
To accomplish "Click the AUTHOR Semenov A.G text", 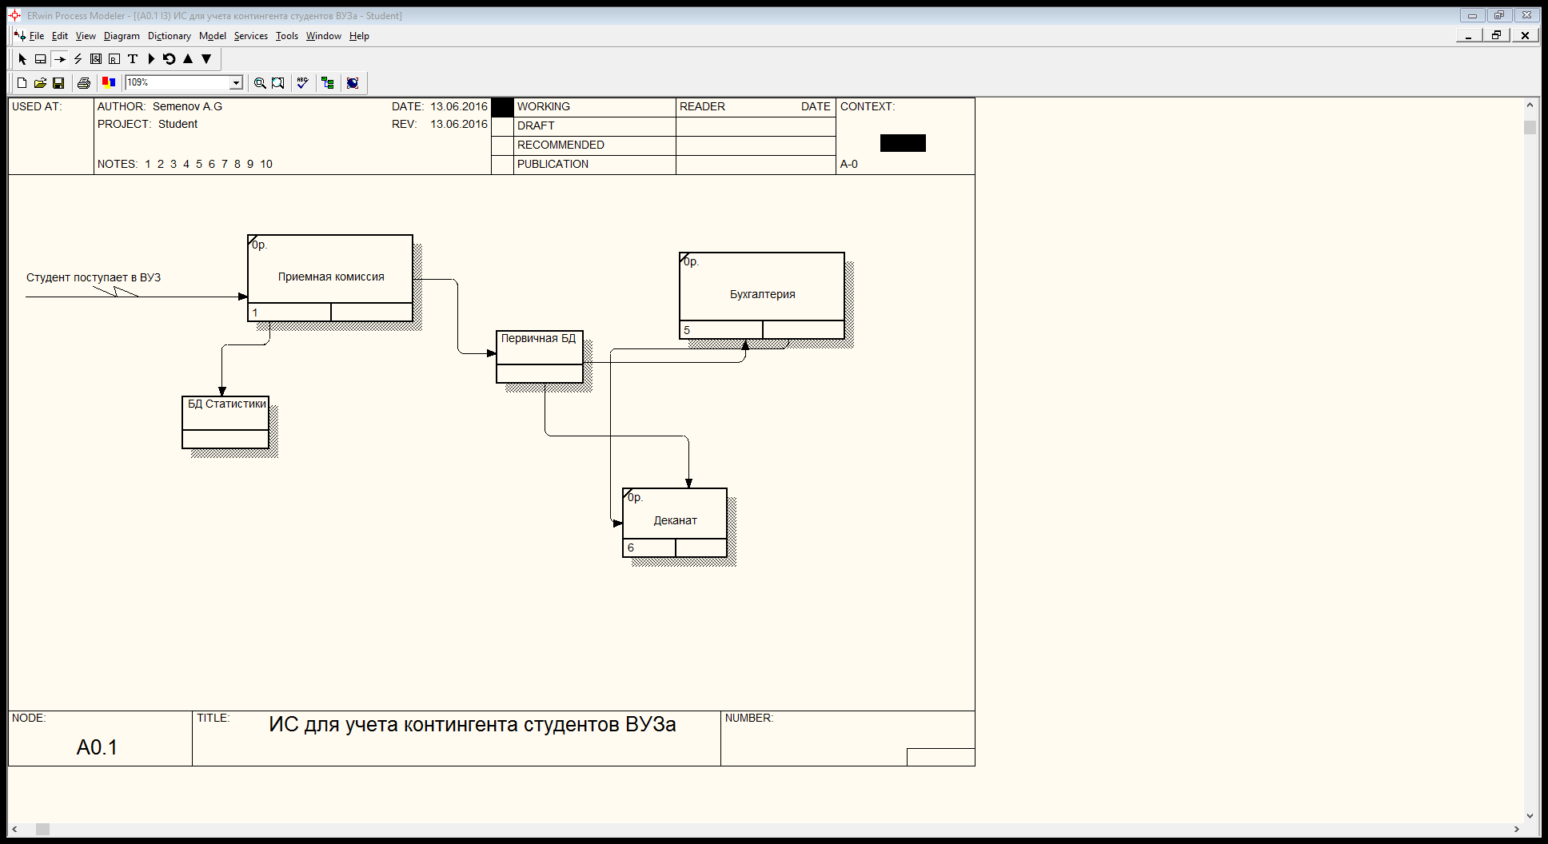I will click(x=160, y=106).
